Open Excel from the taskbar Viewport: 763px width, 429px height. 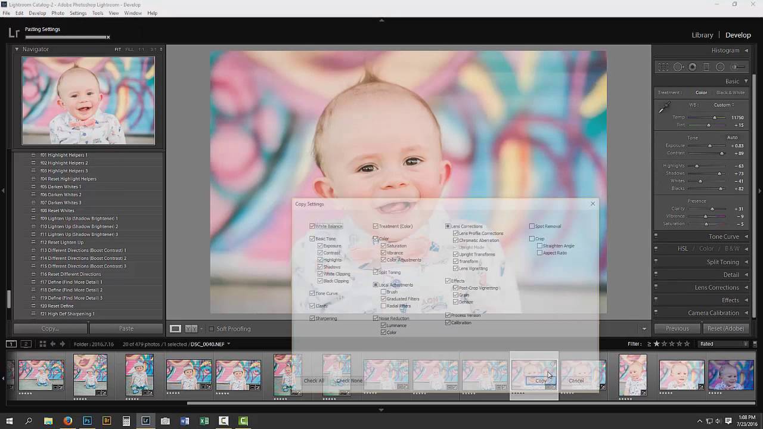pos(204,421)
